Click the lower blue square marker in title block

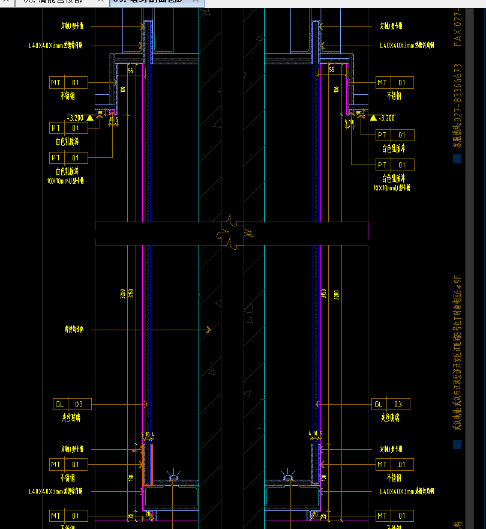click(x=457, y=445)
